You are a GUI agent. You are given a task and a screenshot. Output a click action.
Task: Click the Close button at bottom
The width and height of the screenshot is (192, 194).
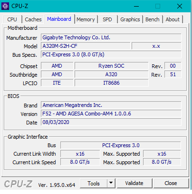point(171,183)
